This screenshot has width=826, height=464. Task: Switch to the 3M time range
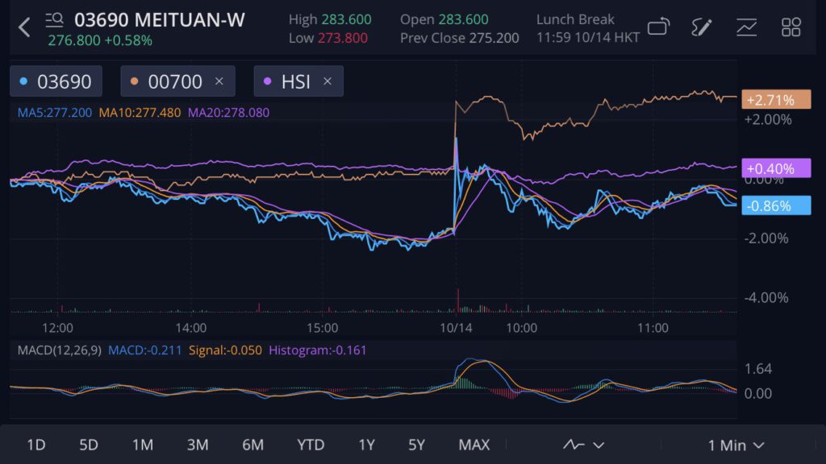tap(198, 445)
